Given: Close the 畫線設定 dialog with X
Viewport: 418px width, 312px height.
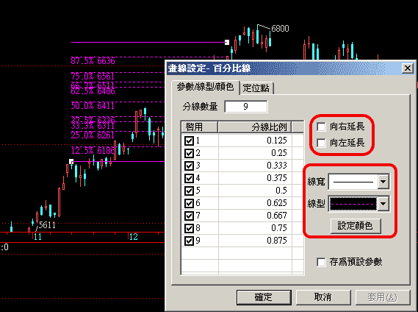Looking at the screenshot, I should point(408,68).
